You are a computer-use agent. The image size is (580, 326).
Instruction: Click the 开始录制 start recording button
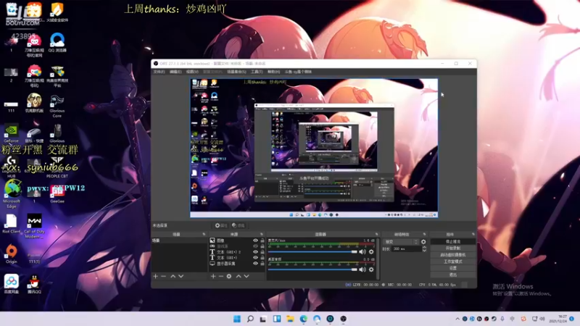coord(452,248)
